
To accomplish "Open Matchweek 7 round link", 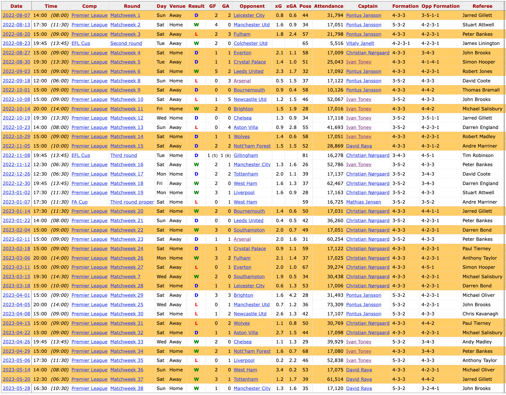I will (125, 277).
